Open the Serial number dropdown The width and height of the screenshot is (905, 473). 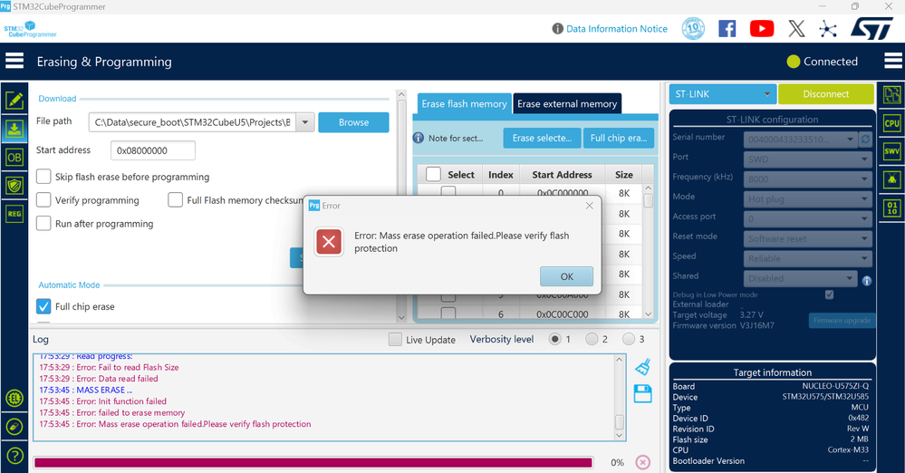tap(801, 140)
